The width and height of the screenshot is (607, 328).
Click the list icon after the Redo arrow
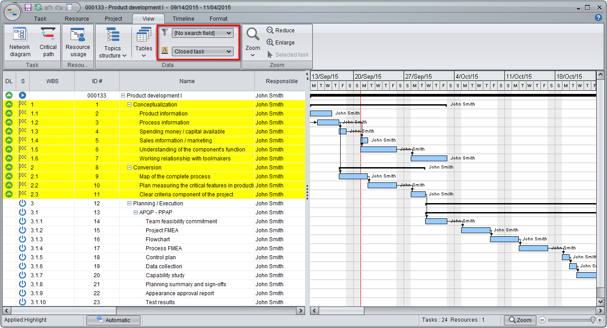click(x=69, y=7)
